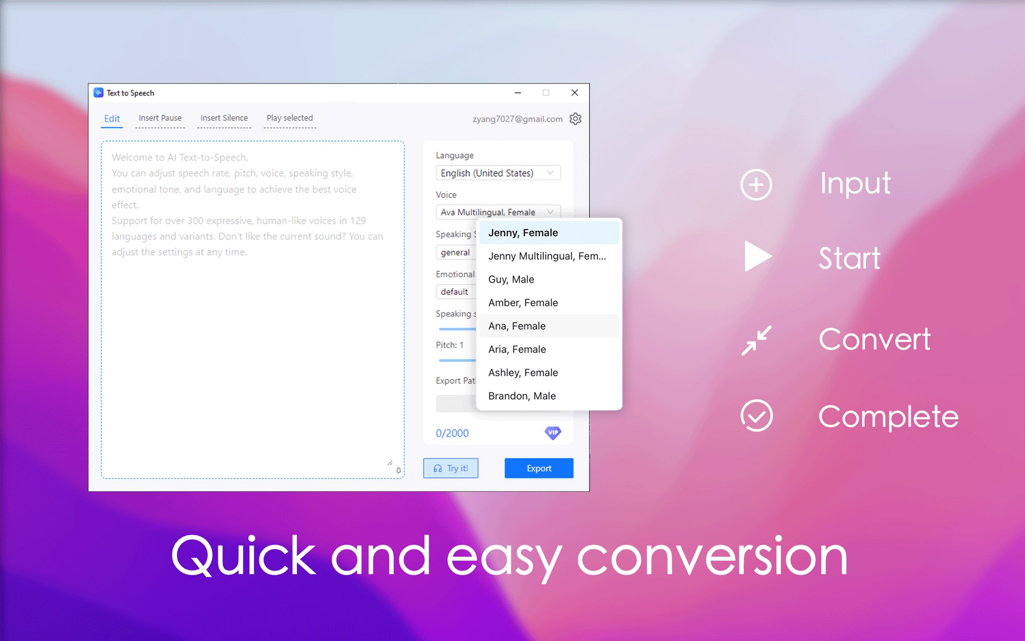Pick Brandon, Male from the list
The image size is (1025, 641).
522,396
